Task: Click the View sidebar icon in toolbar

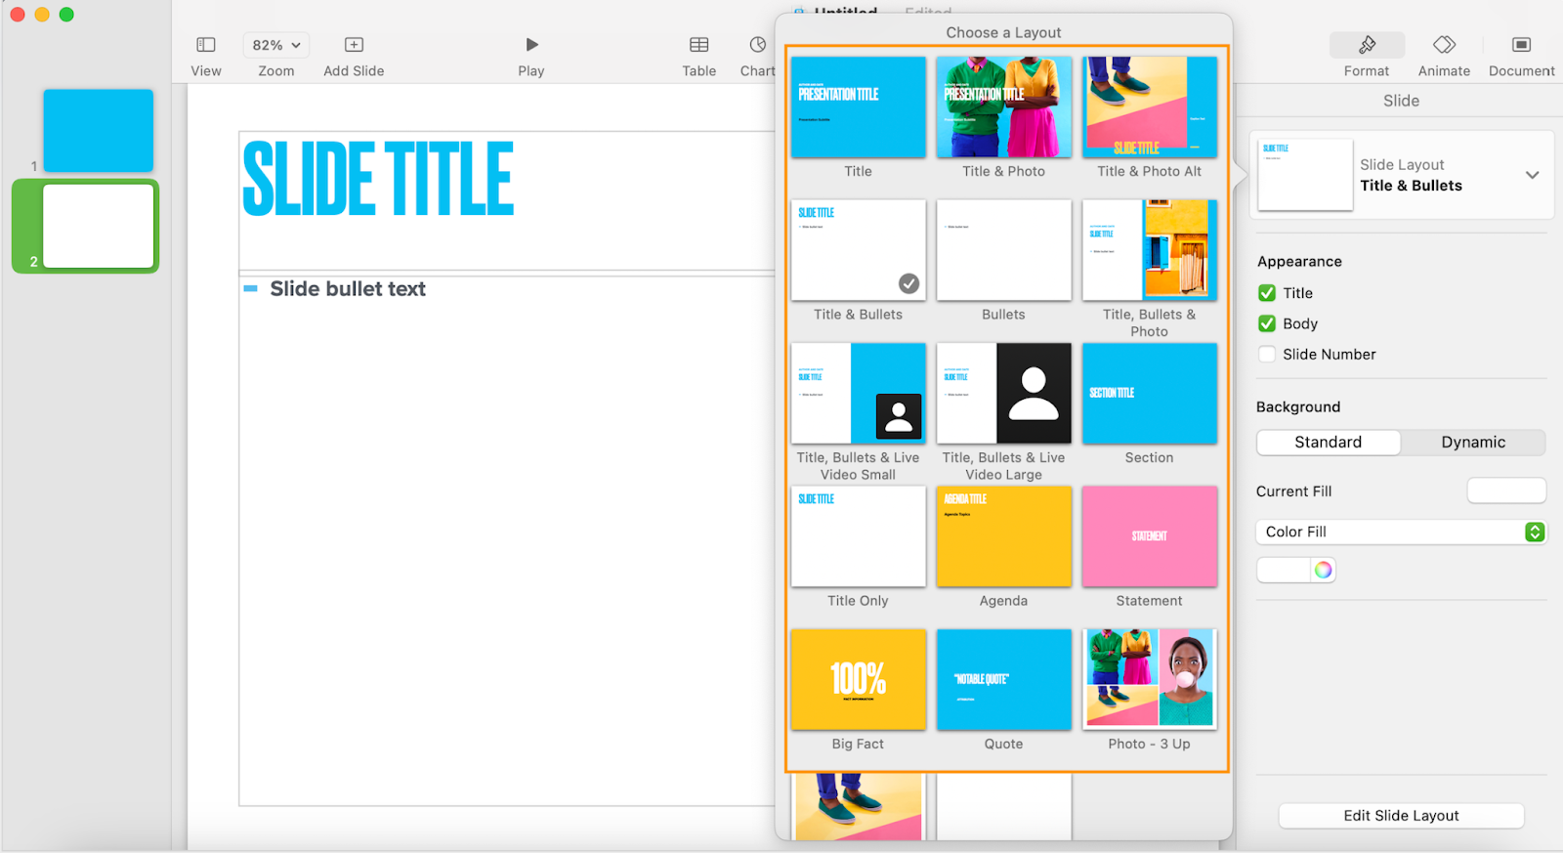Action: coord(205,45)
